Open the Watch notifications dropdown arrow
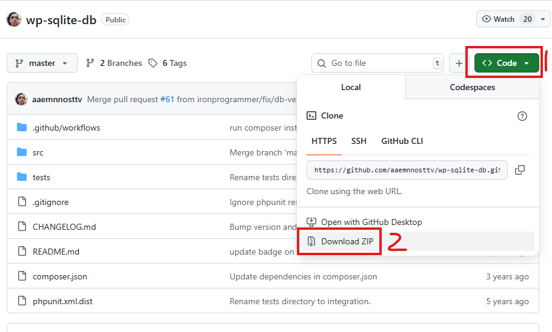 tap(543, 19)
